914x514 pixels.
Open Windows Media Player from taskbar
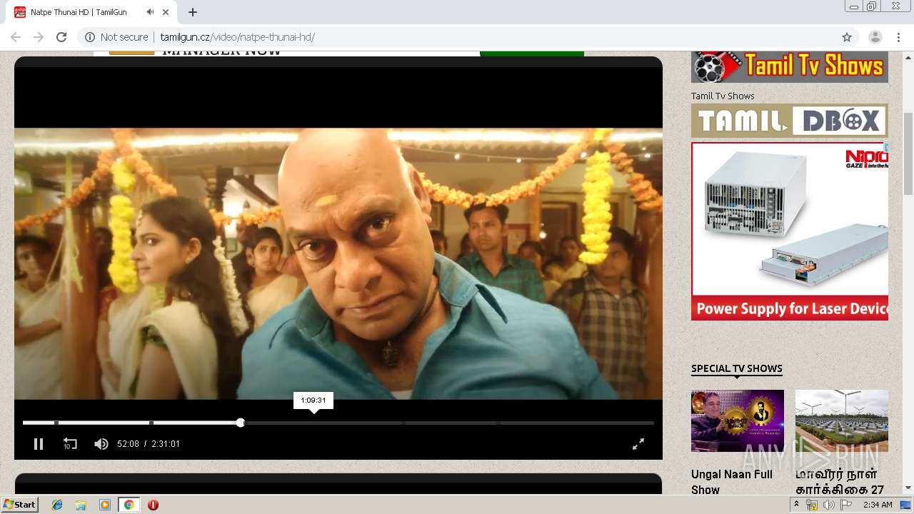[105, 505]
